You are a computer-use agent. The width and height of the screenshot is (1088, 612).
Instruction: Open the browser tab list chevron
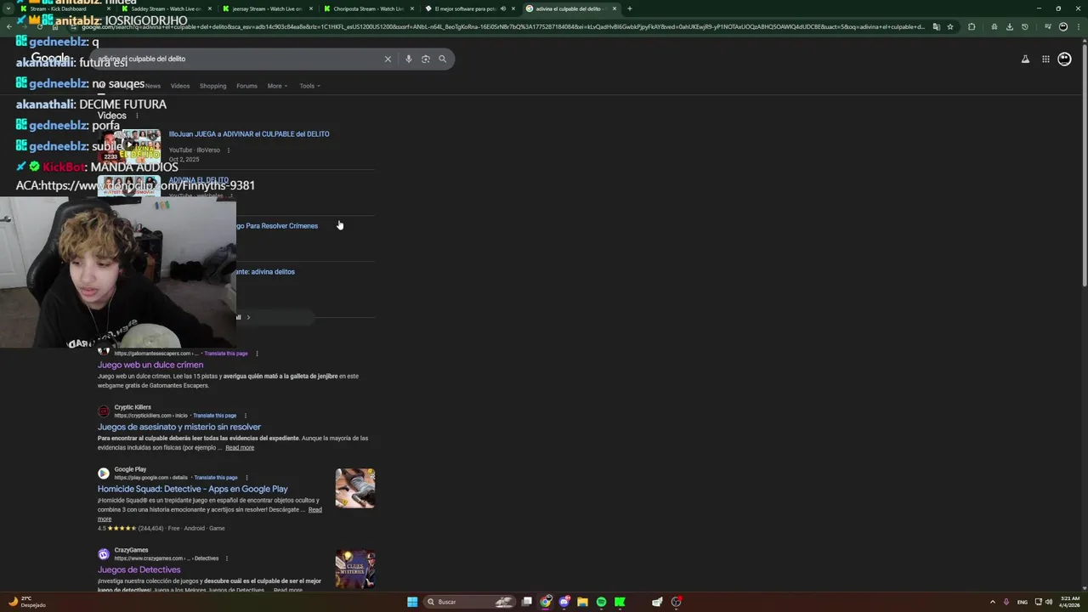point(8,8)
